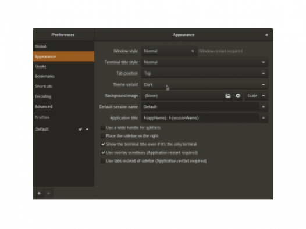Clear the background image with reset icon
Screen dimensions: 306x229
coord(238,96)
